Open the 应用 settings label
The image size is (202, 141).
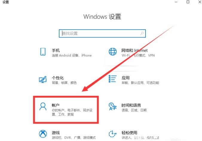point(126,78)
